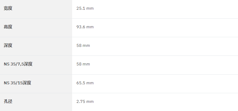Click the NS 35/7,5深度 label
The height and width of the screenshot is (111, 238).
point(18,64)
